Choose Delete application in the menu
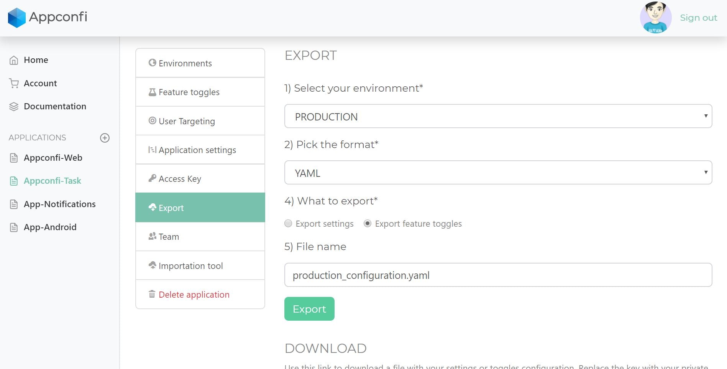Screen dimensions: 727x369 coord(200,295)
